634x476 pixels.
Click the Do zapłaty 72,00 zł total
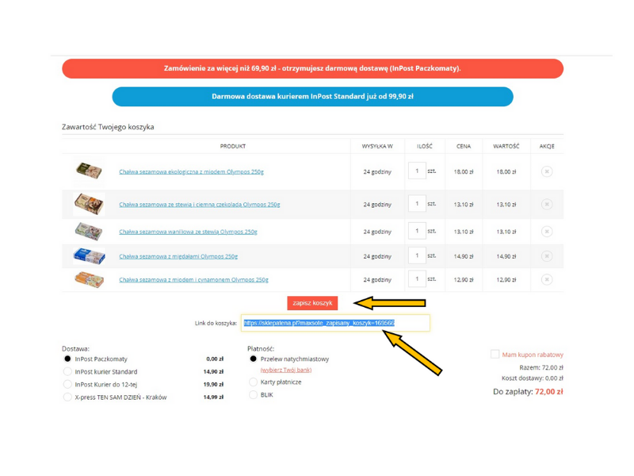(x=528, y=392)
